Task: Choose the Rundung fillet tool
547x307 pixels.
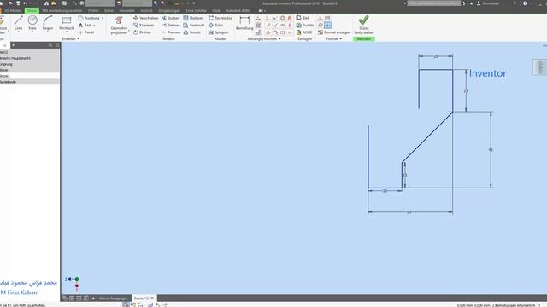Action: click(89, 18)
